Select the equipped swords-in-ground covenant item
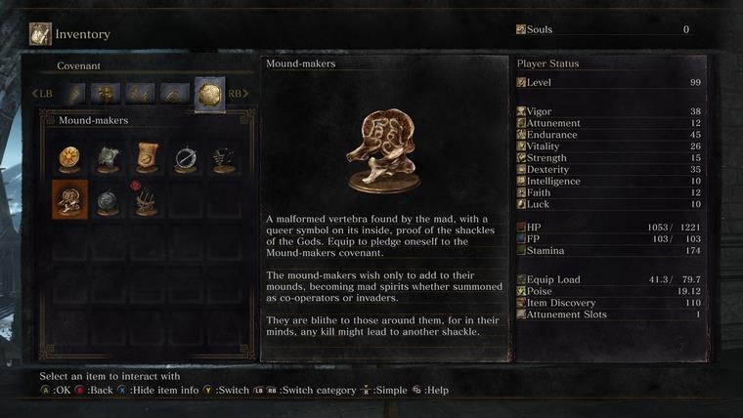 [147, 201]
